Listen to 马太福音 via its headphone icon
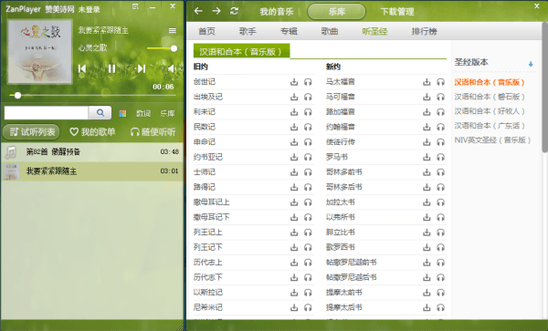Viewport: 548px width, 331px height. pos(440,82)
